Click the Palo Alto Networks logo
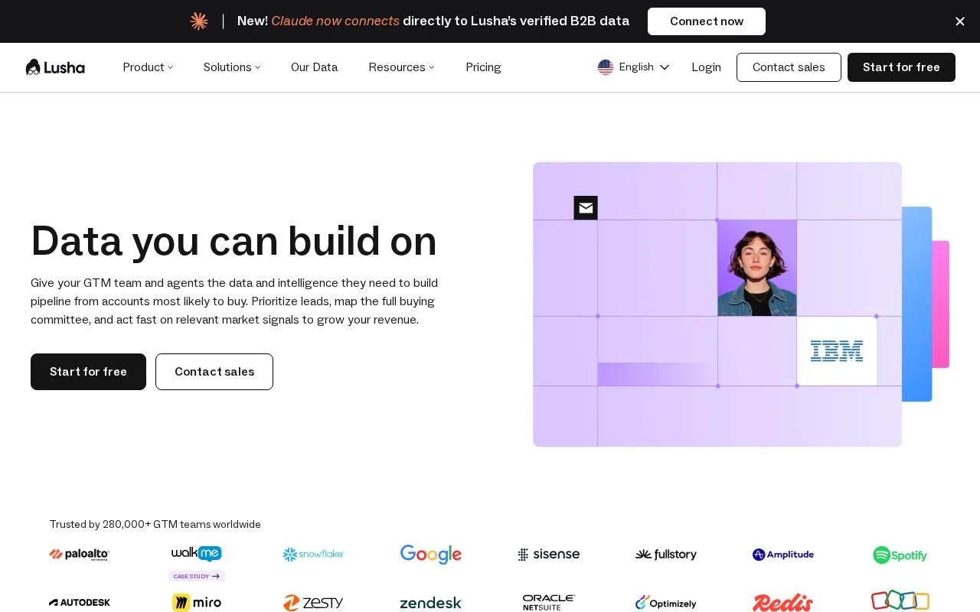Viewport: 980px width, 612px height. click(80, 555)
